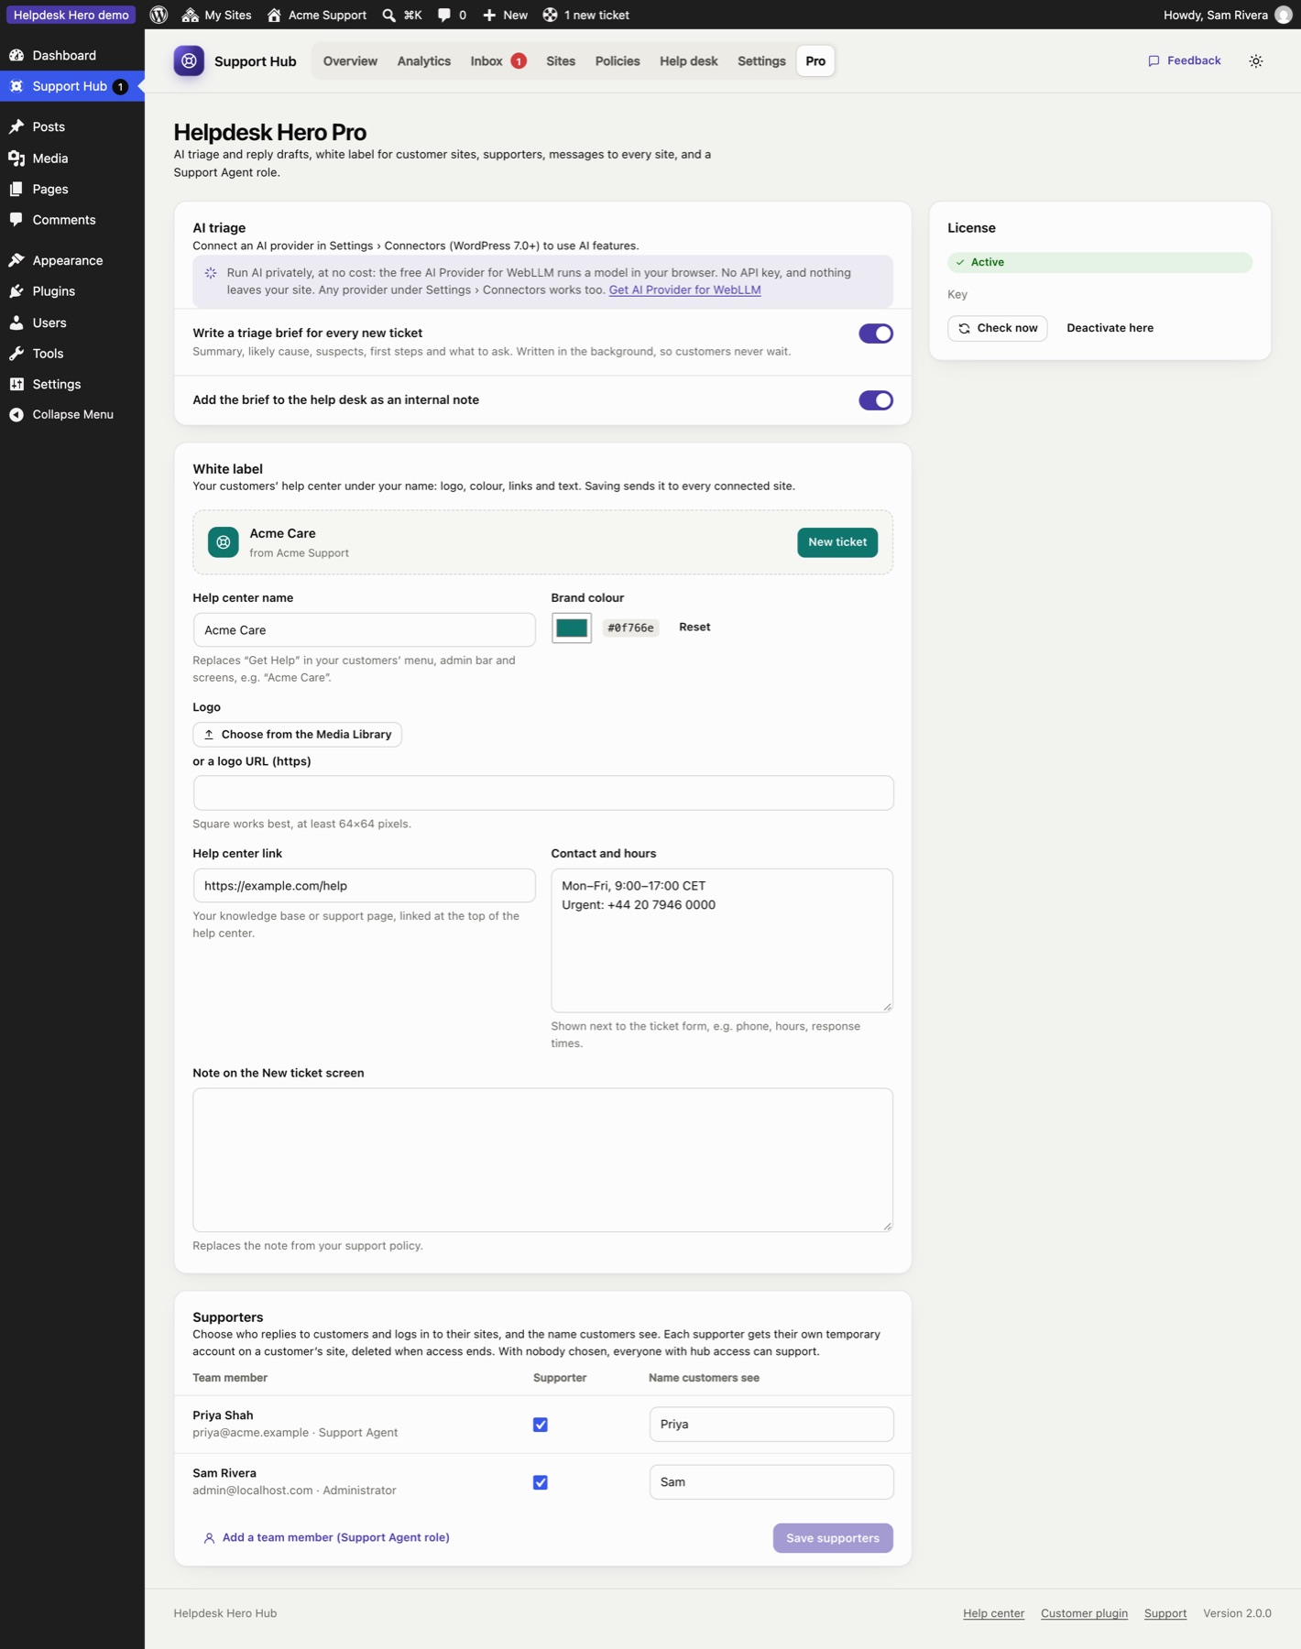Click the comments bubble showing 0
Screen dimensions: 1301x1649
coord(452,15)
